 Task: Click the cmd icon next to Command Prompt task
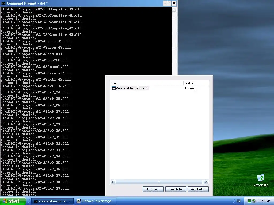[x=113, y=88]
